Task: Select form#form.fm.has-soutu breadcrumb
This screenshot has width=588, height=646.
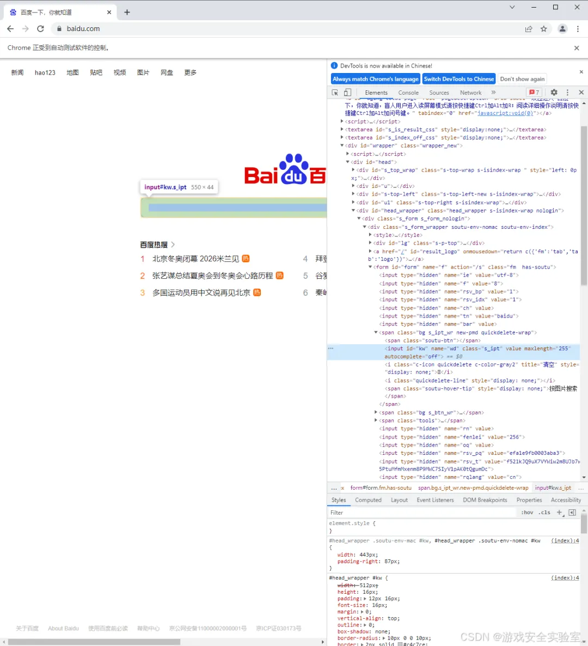Action: tap(381, 488)
